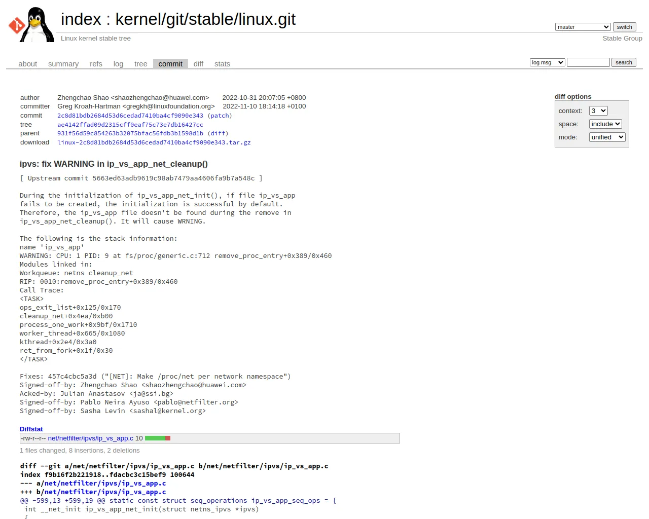Open the summary tab
Image resolution: width=649 pixels, height=519 pixels.
63,64
